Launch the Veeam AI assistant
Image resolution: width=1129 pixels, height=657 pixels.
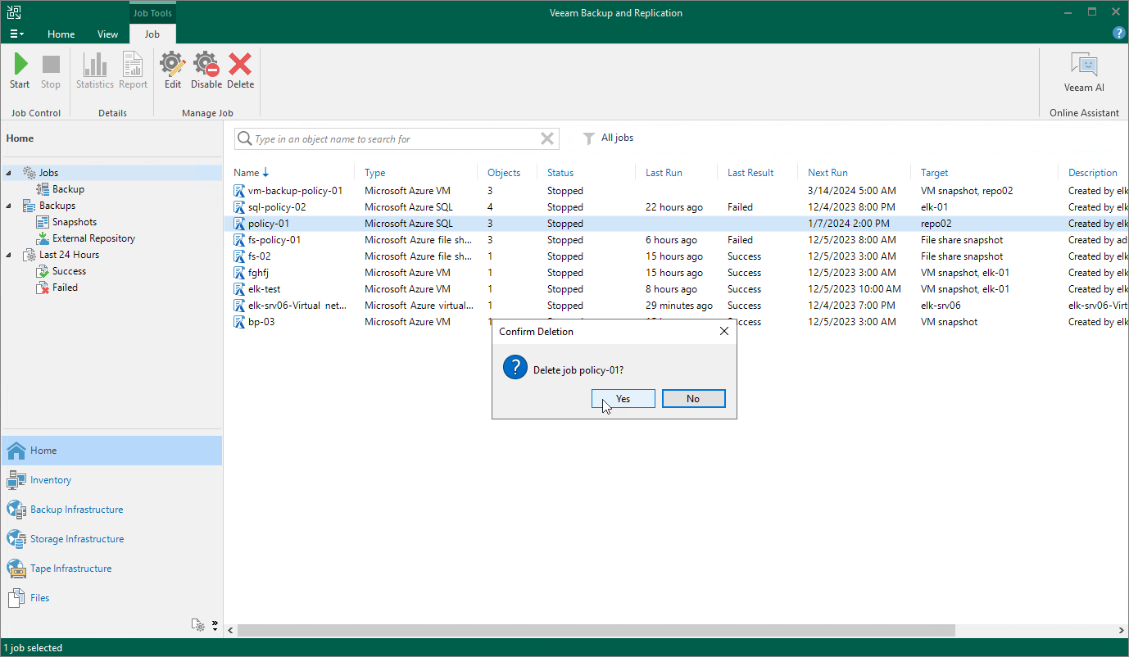click(x=1084, y=72)
